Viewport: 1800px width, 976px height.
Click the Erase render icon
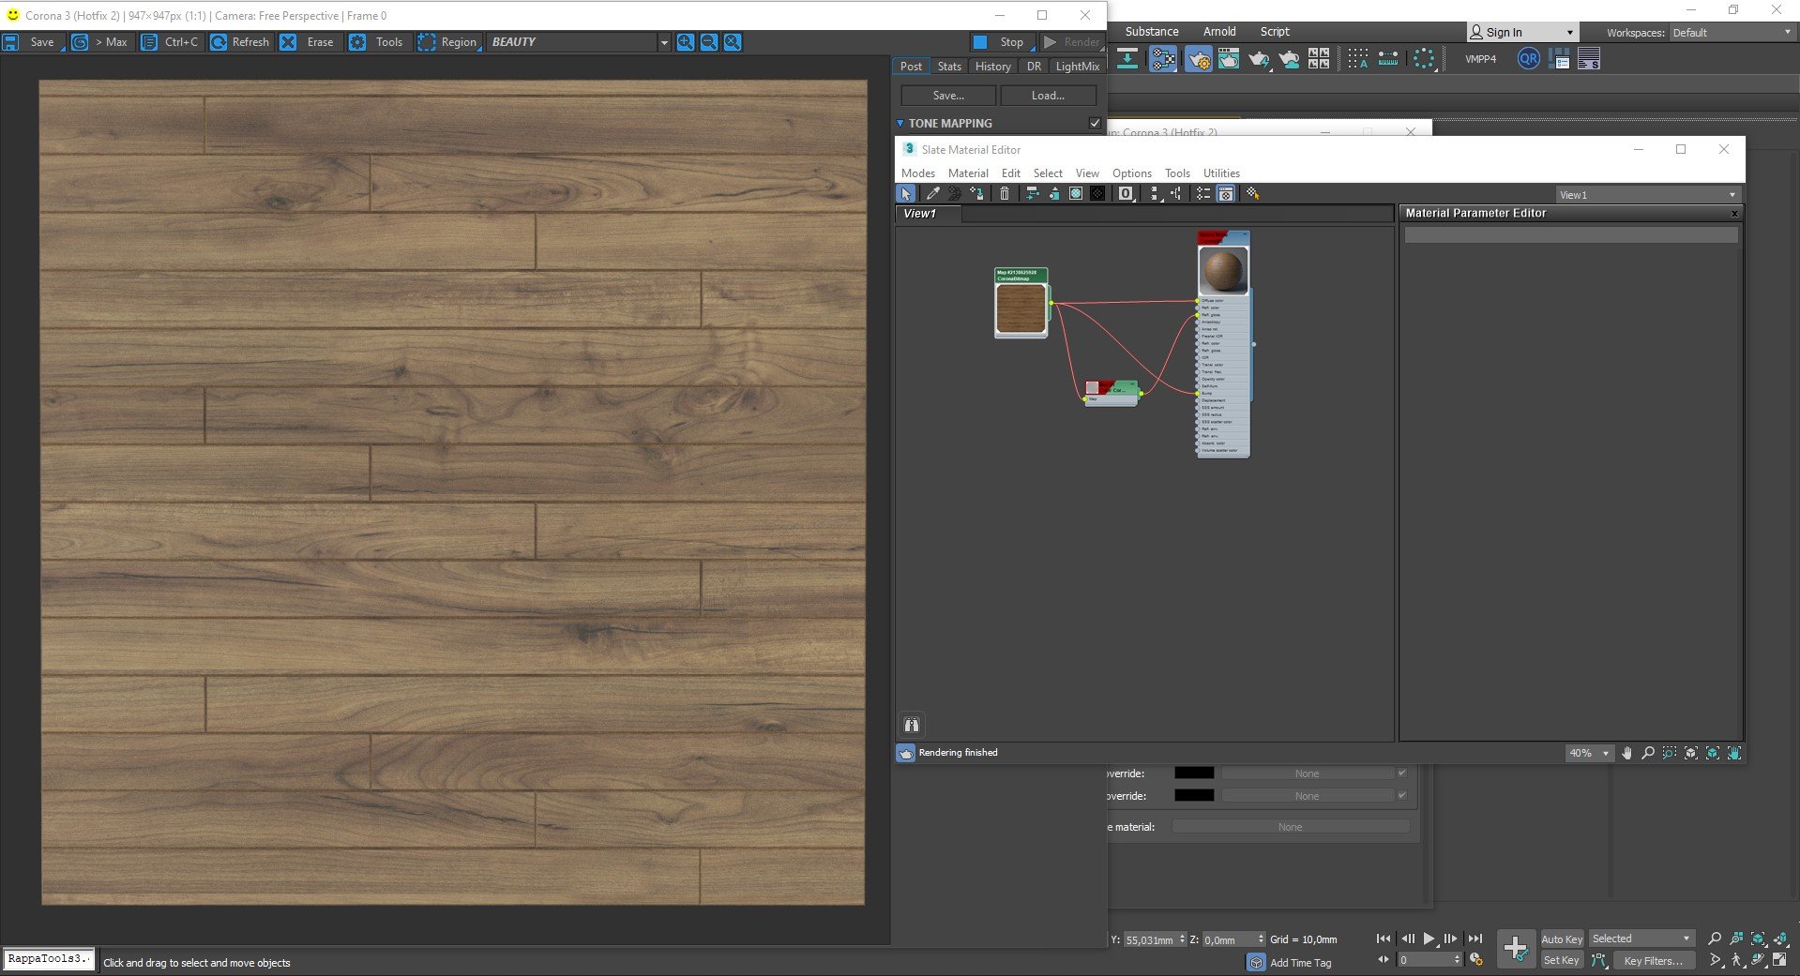(x=289, y=42)
